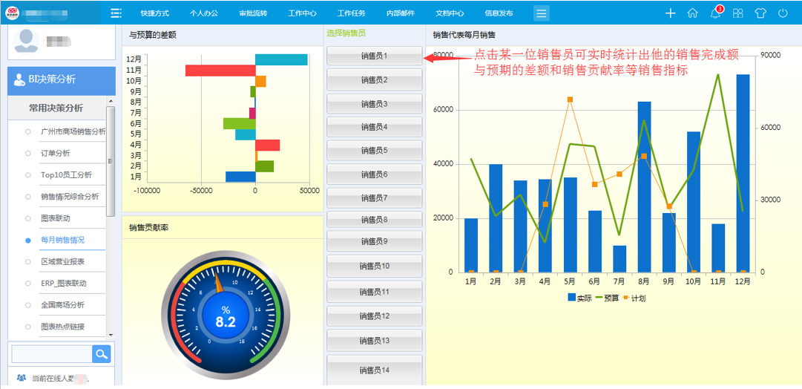Collapse the 常用决策分析 section header
802x389 pixels.
56,108
